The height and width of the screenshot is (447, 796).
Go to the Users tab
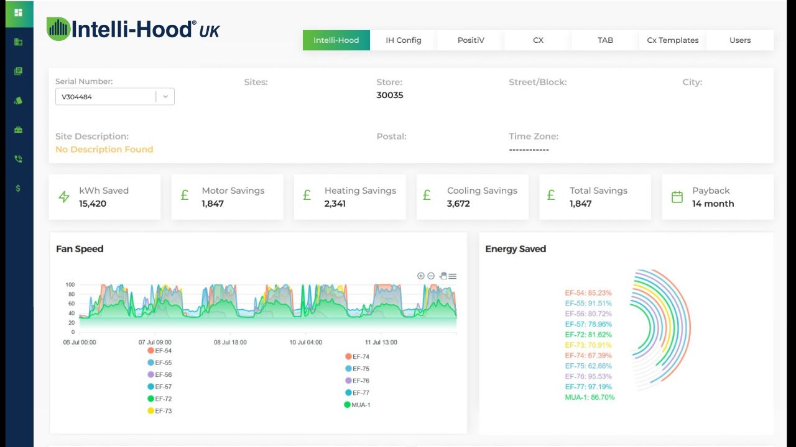coord(740,40)
